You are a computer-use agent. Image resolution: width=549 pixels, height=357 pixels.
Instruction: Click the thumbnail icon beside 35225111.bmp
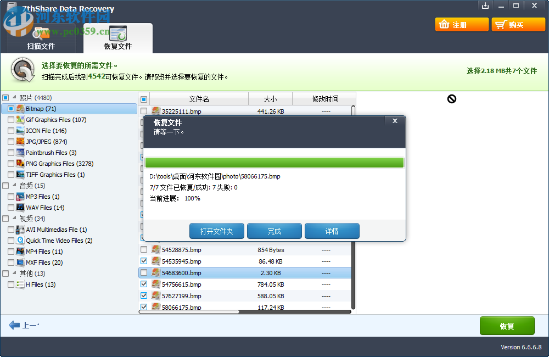155,110
